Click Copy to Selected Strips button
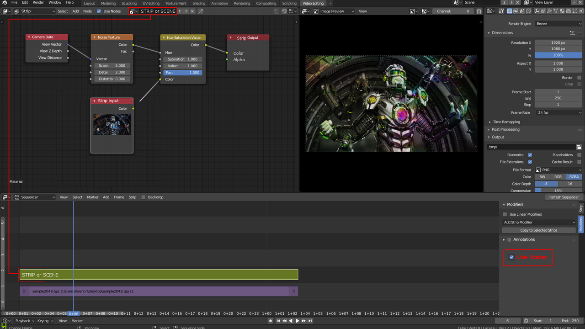The height and width of the screenshot is (329, 585). [539, 230]
